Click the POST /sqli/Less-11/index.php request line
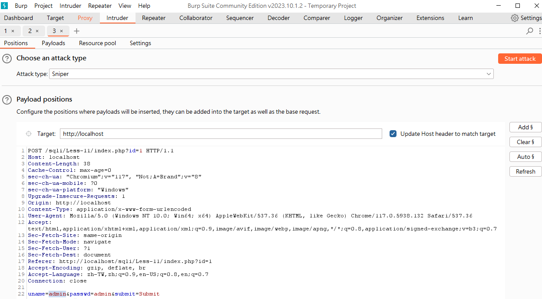Screen dimensions: 542x299 click(101, 151)
